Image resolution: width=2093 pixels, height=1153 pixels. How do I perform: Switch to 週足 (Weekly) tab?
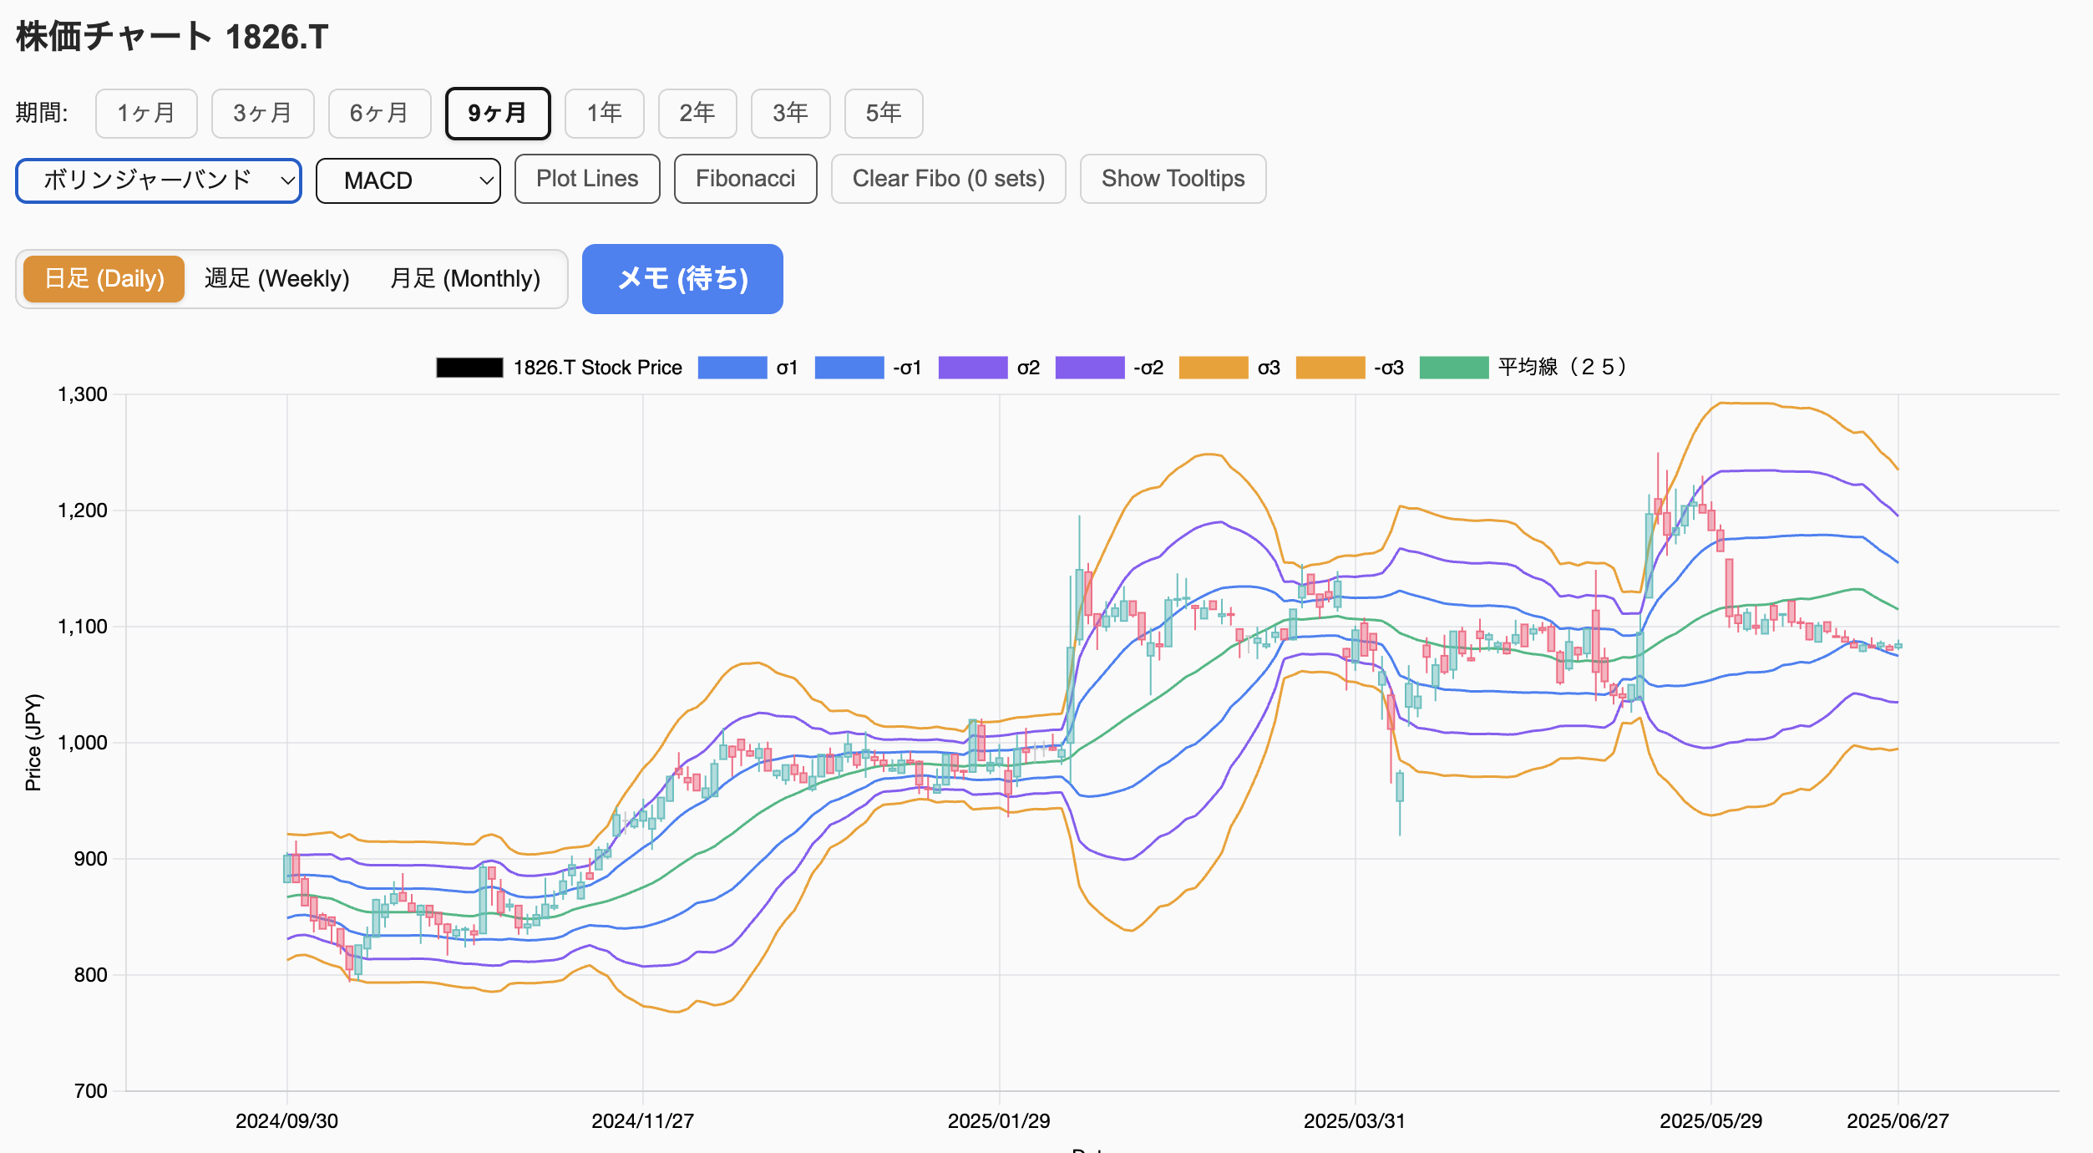click(x=276, y=279)
